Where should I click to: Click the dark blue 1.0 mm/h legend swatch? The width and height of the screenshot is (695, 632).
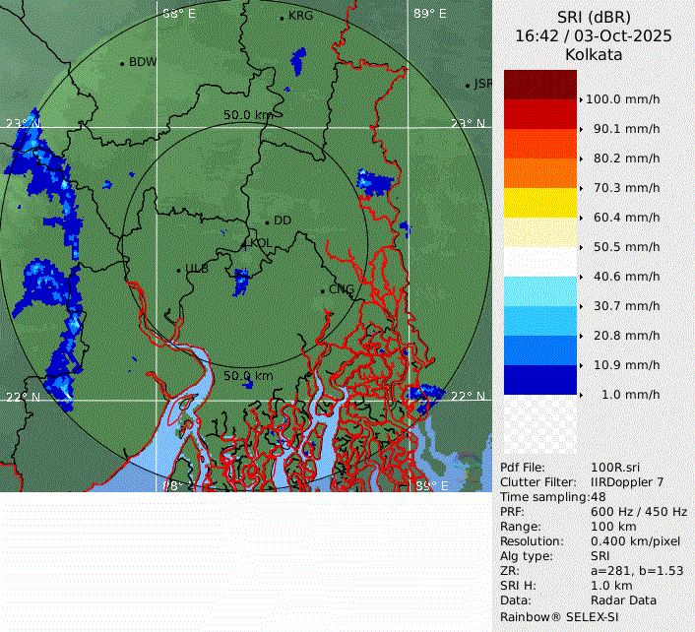(x=539, y=380)
